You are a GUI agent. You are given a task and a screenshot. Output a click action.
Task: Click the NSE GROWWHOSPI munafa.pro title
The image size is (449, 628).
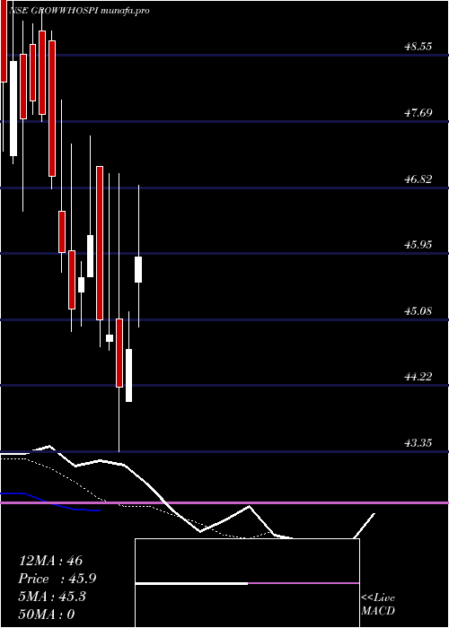point(79,11)
